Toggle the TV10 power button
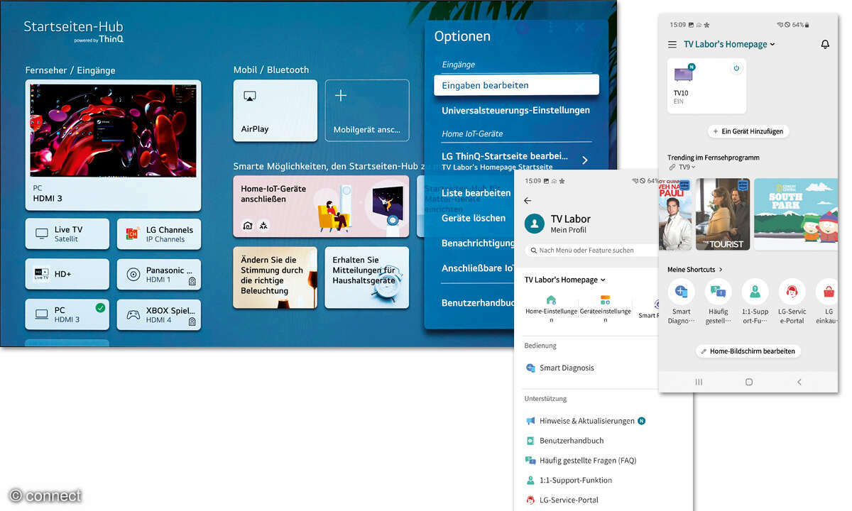Screen dimensions: 852x511 coord(736,69)
